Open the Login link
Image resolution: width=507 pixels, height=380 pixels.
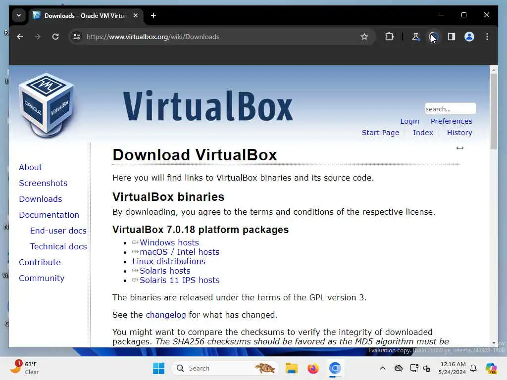409,122
